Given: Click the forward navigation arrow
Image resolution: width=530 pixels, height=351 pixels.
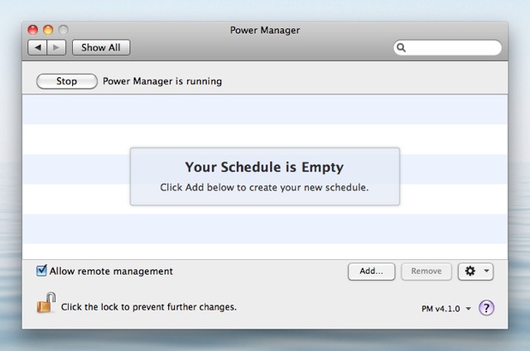Looking at the screenshot, I should pyautogui.click(x=57, y=48).
